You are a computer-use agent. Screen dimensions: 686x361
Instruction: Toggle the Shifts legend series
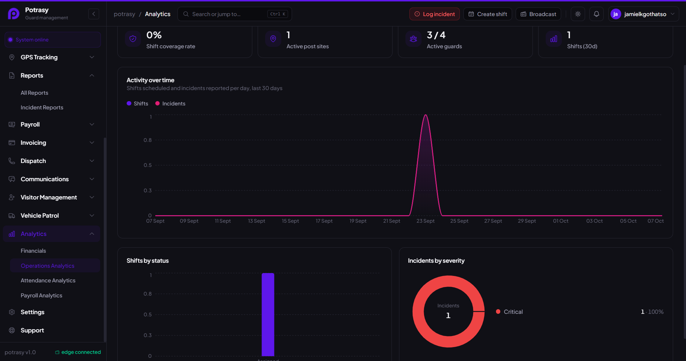(137, 103)
